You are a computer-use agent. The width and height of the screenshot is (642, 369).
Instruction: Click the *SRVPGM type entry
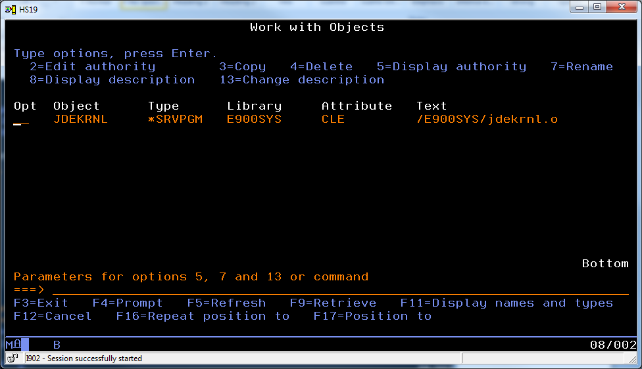click(175, 119)
